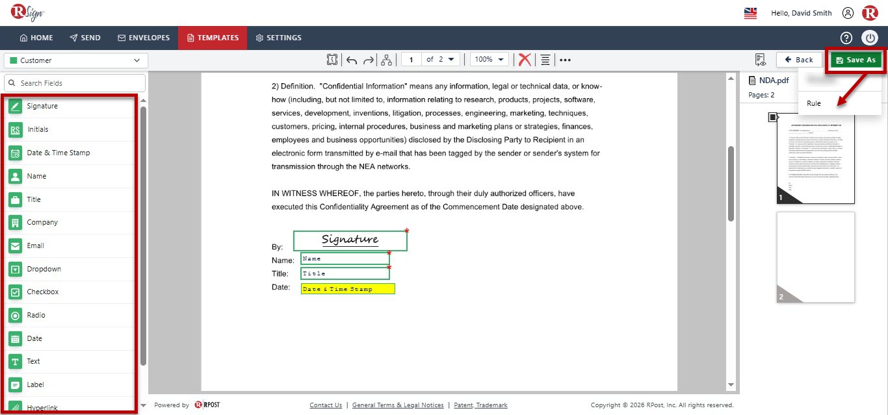This screenshot has height=415, width=888.
Task: Click the US flag language icon
Action: 750,13
